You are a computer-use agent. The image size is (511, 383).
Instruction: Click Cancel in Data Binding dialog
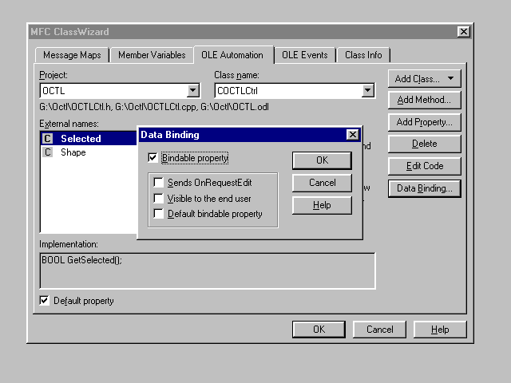[322, 183]
